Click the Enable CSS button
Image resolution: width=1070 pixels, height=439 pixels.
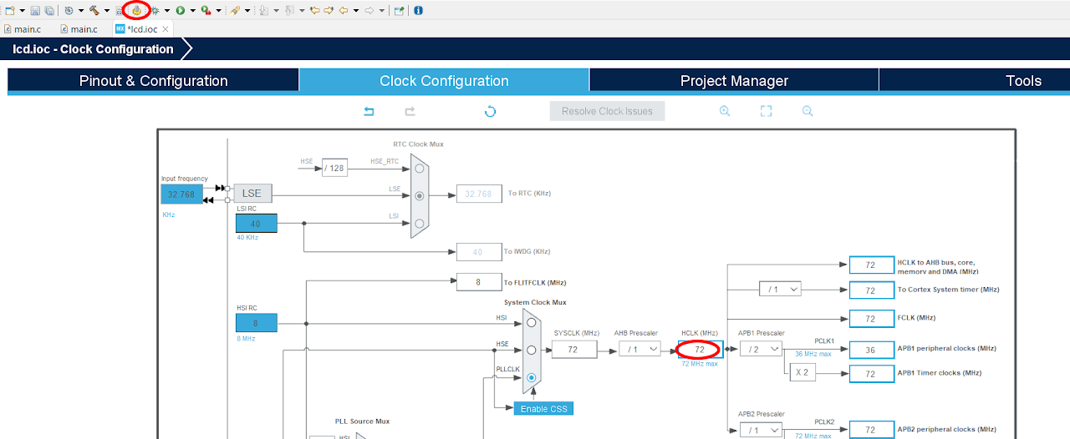pyautogui.click(x=543, y=408)
